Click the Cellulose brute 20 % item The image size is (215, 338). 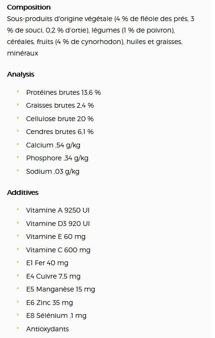pos(60,119)
